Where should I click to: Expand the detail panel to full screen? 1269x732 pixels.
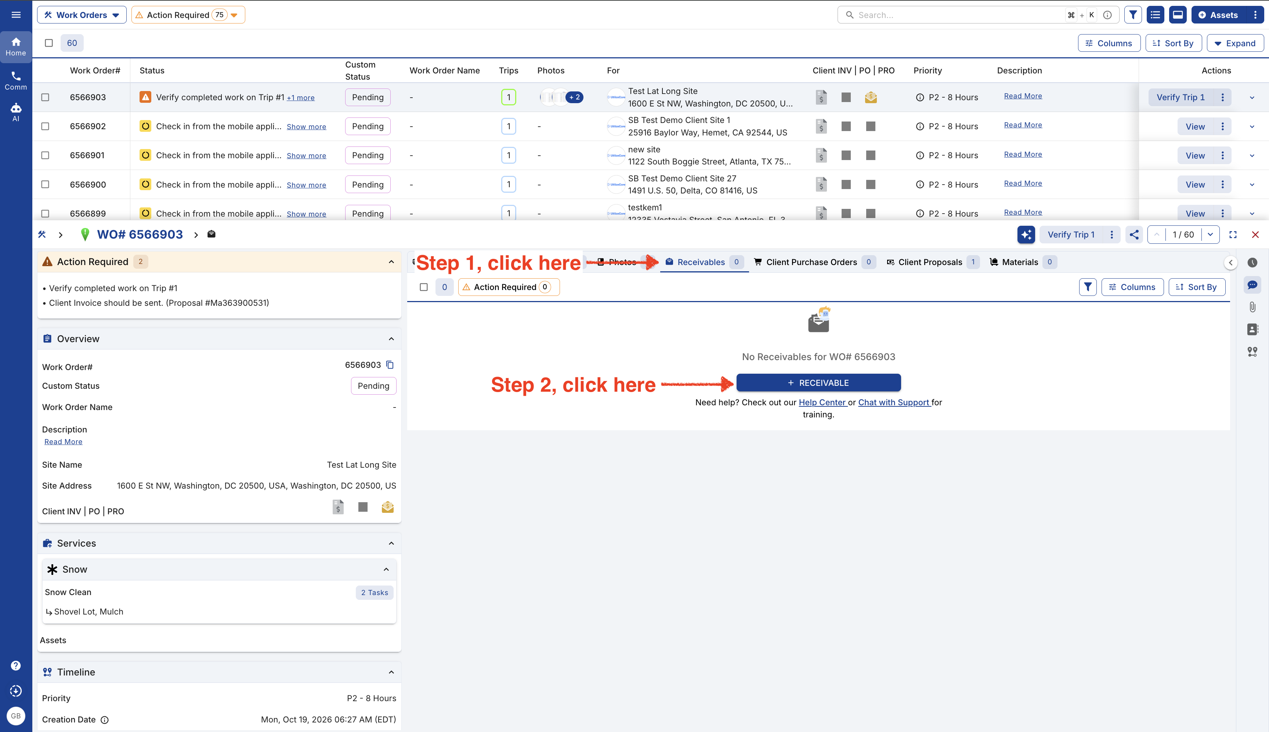click(x=1233, y=235)
